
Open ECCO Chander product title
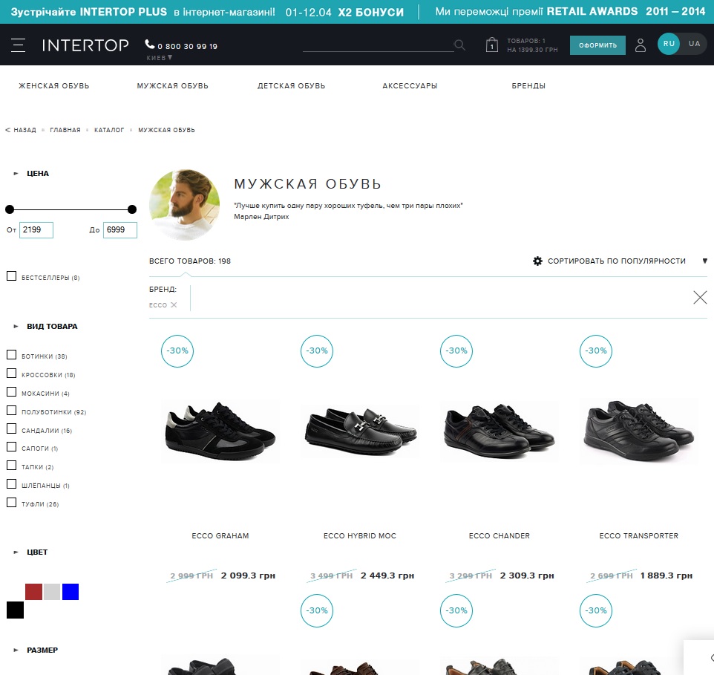tap(500, 535)
